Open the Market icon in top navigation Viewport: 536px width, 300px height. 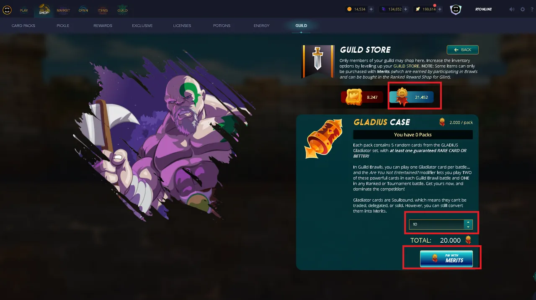(63, 9)
